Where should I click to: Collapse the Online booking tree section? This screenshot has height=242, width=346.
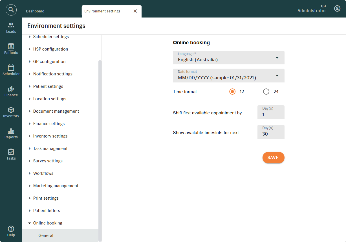30,223
